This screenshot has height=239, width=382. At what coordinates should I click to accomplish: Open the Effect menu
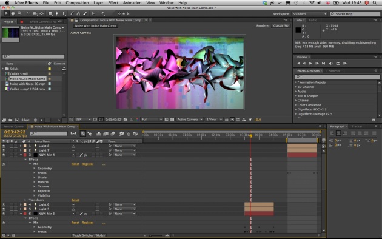113,3
